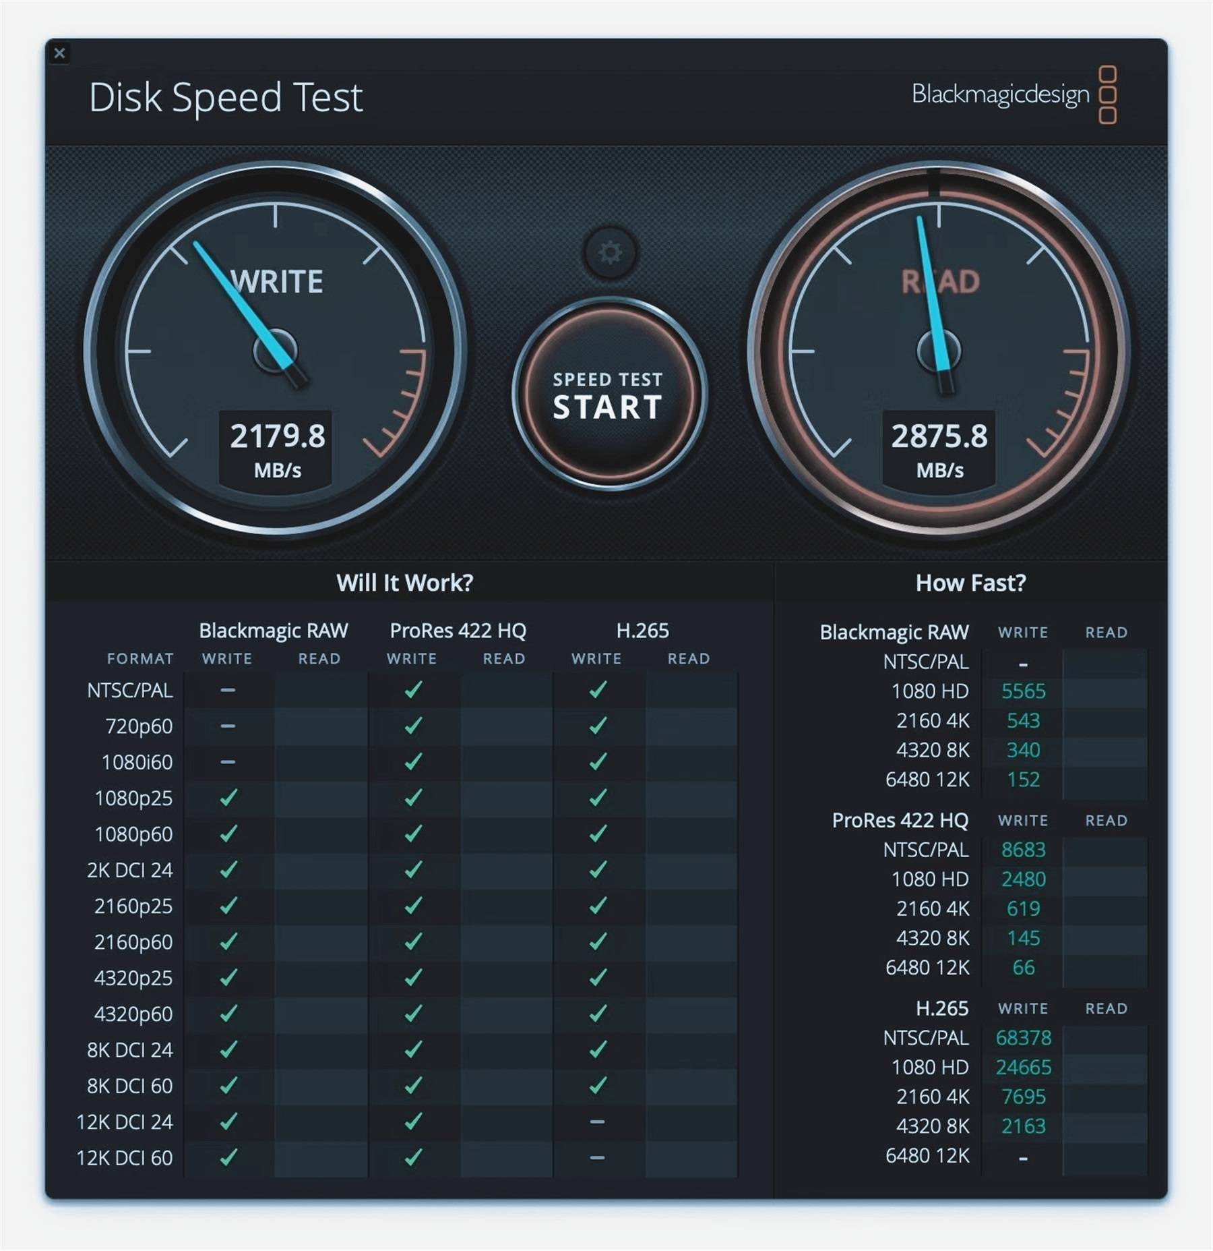Click ProRes 422 HQ write checkmark for 2160p25
1213x1251 pixels.
[413, 906]
